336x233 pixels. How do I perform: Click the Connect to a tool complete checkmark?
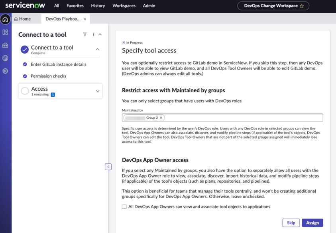pyautogui.click(x=25, y=50)
